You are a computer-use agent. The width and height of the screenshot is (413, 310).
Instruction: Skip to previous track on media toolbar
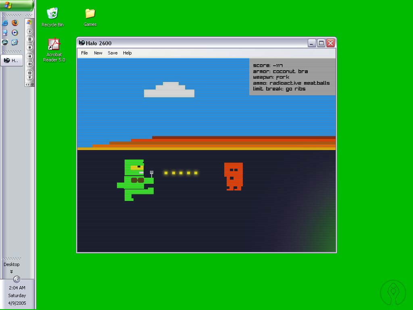click(30, 56)
